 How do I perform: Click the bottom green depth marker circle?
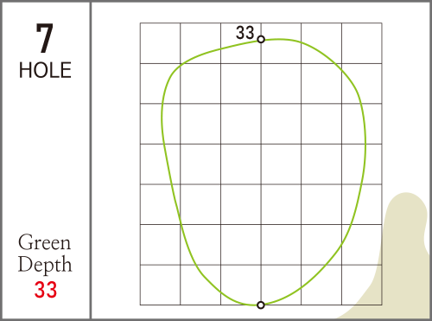[x=261, y=305]
